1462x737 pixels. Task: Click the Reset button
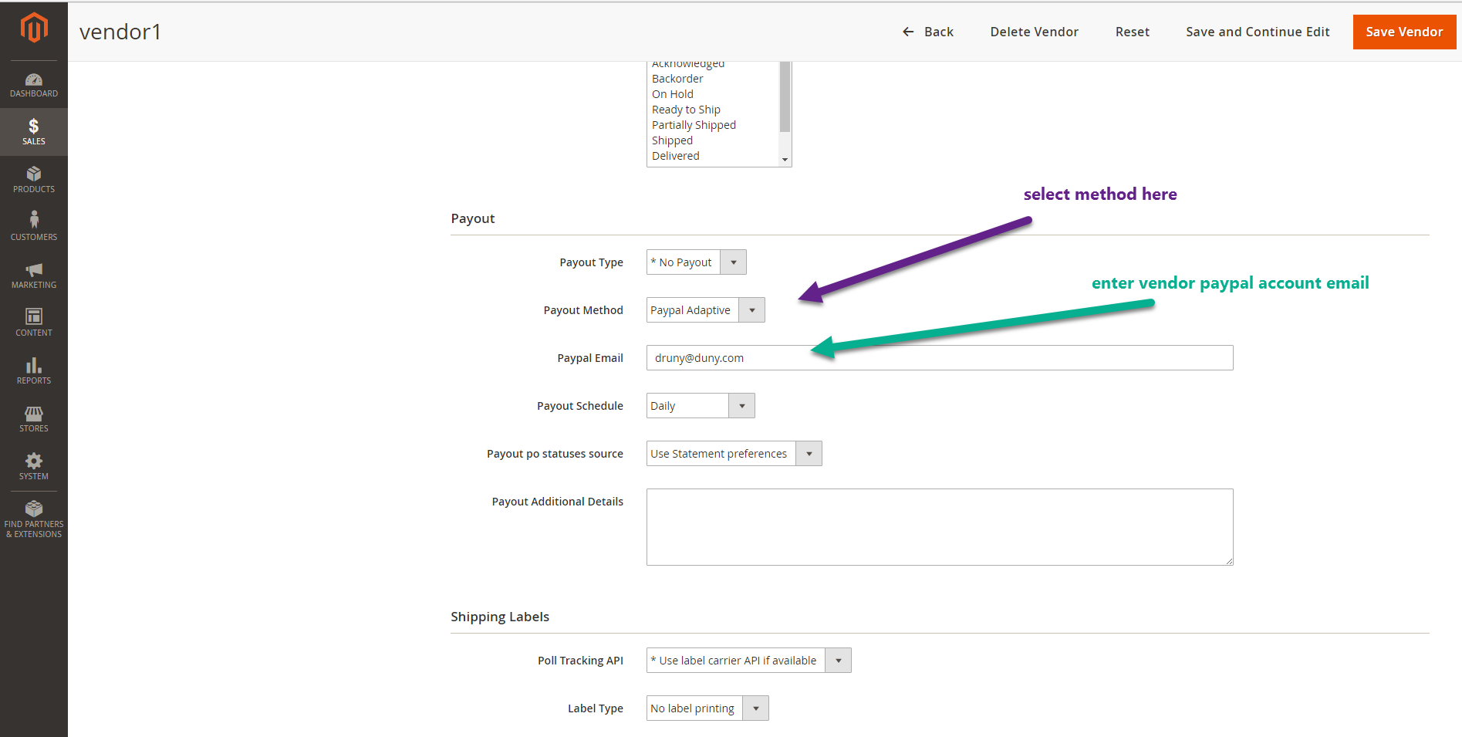point(1133,32)
